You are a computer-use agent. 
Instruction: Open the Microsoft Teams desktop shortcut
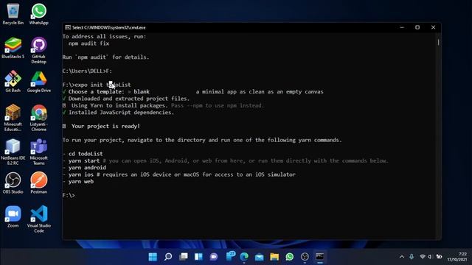pyautogui.click(x=39, y=152)
